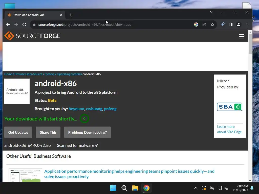This screenshot has height=194, width=259.
Task: Go to the Home breadcrumb
Action: pyautogui.click(x=8, y=74)
